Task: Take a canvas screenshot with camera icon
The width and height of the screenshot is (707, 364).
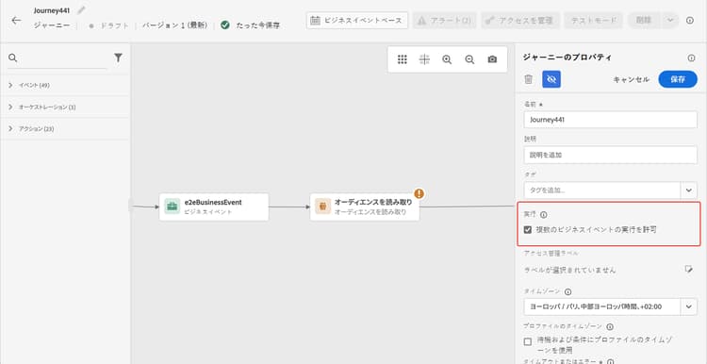Action: (492, 59)
